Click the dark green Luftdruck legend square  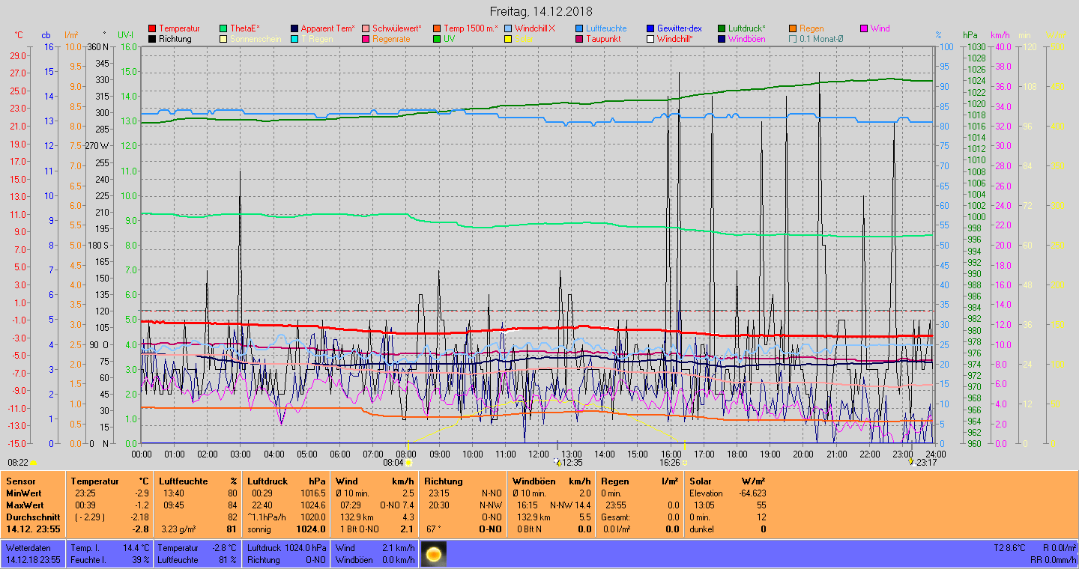722,28
